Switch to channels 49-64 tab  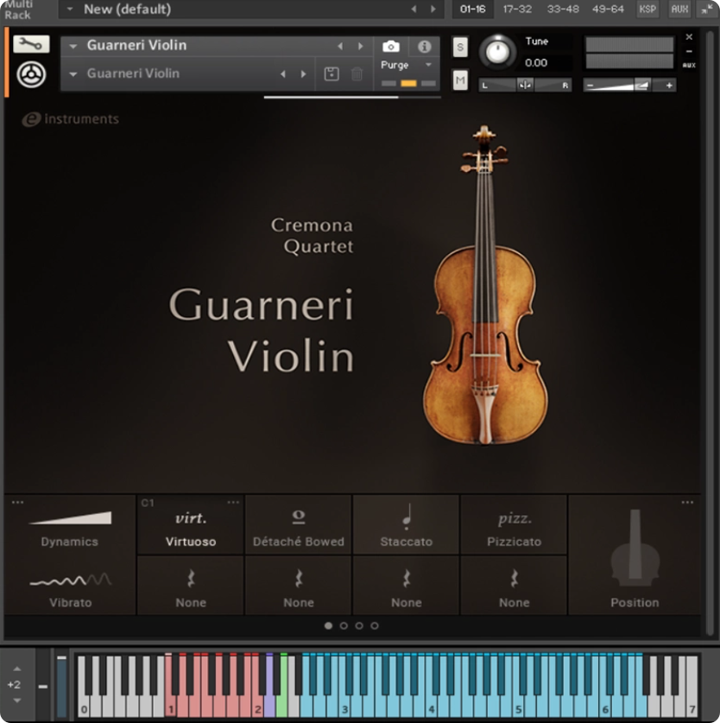point(608,9)
